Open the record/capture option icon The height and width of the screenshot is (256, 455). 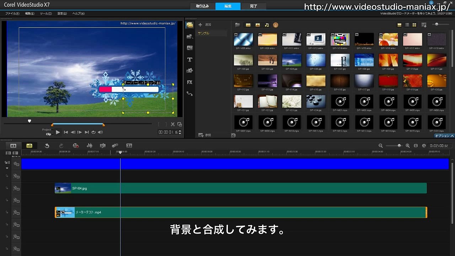pyautogui.click(x=76, y=146)
